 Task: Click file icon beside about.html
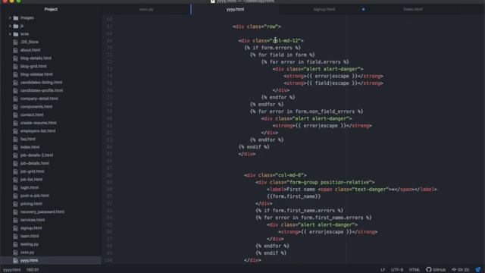[x=15, y=50]
